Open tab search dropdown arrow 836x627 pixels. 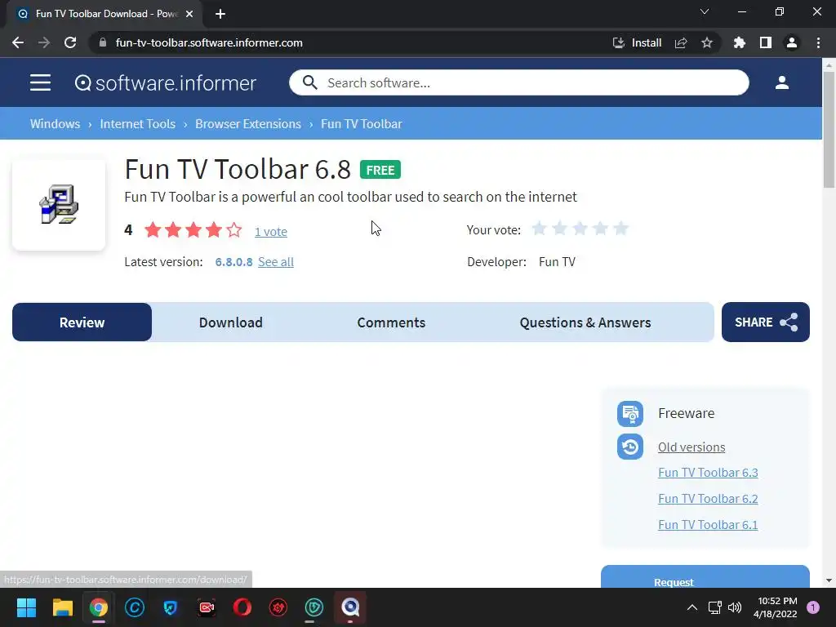[x=705, y=11]
